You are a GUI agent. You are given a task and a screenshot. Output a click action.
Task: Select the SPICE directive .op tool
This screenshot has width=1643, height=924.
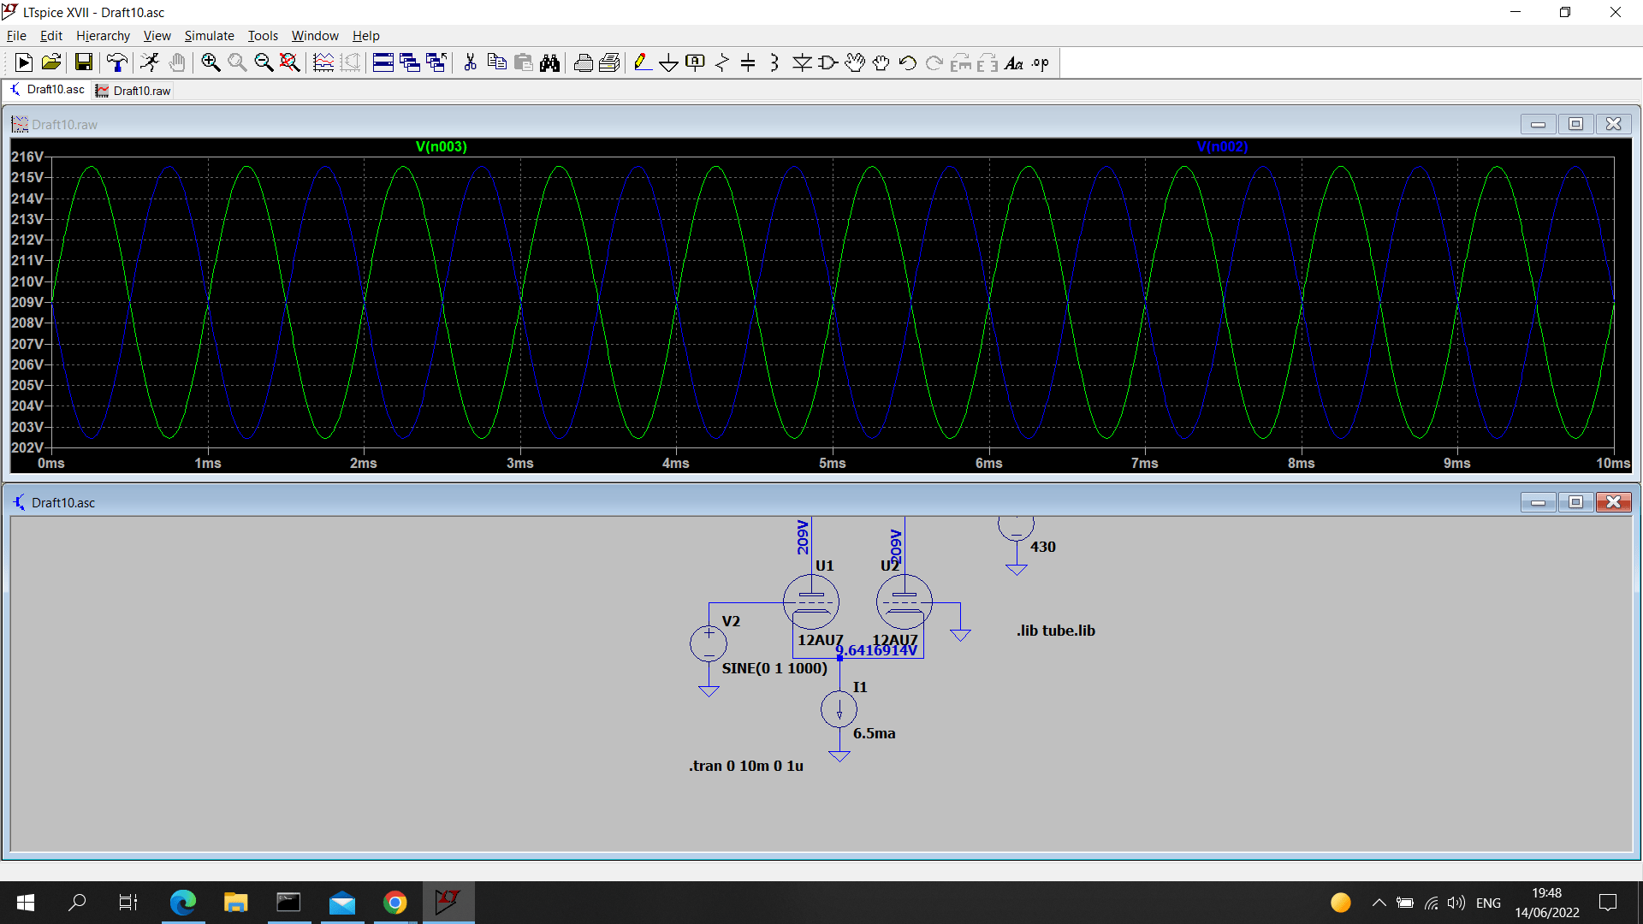pos(1041,62)
